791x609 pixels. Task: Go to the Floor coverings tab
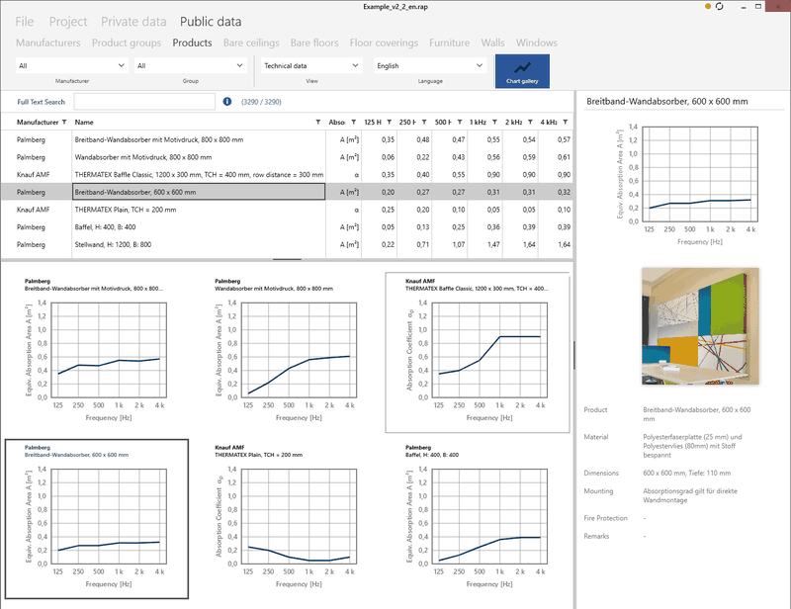pos(385,43)
